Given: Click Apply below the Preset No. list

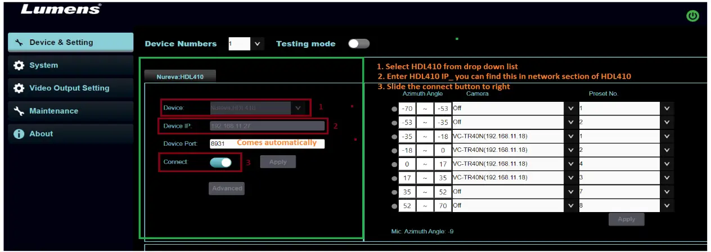Looking at the screenshot, I should pyautogui.click(x=626, y=219).
